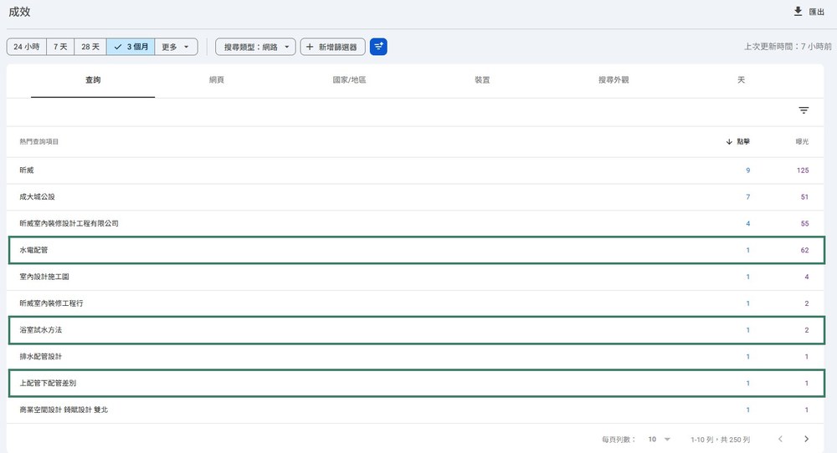The width and height of the screenshot is (837, 453).
Task: Click impressions value 51 for 成大城公設
Action: click(804, 197)
